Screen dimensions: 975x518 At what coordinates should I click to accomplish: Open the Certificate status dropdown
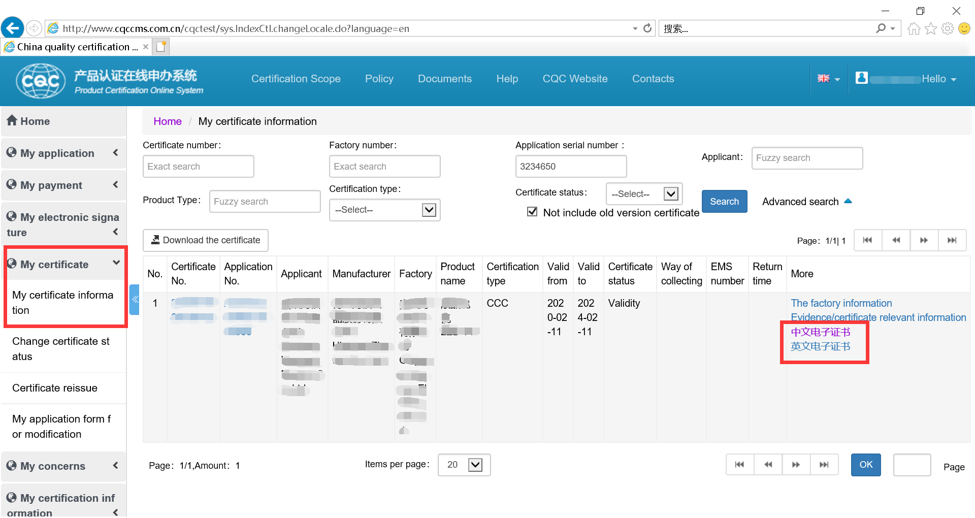644,194
